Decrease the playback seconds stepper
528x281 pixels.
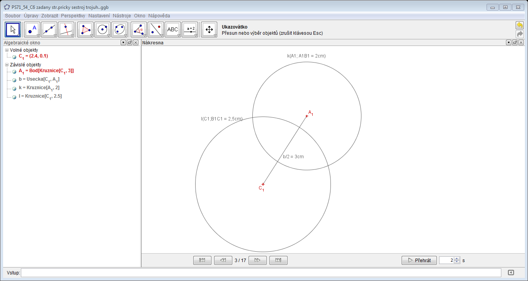click(x=457, y=262)
